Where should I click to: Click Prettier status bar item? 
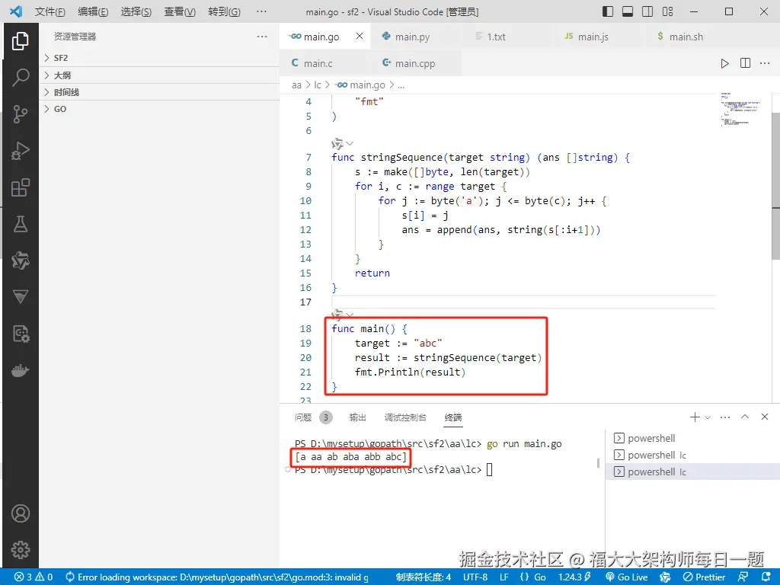pyautogui.click(x=705, y=577)
